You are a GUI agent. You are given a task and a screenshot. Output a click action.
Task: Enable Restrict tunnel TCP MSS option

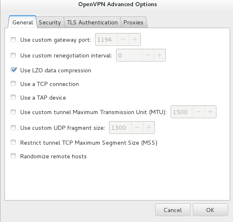pos(13,143)
